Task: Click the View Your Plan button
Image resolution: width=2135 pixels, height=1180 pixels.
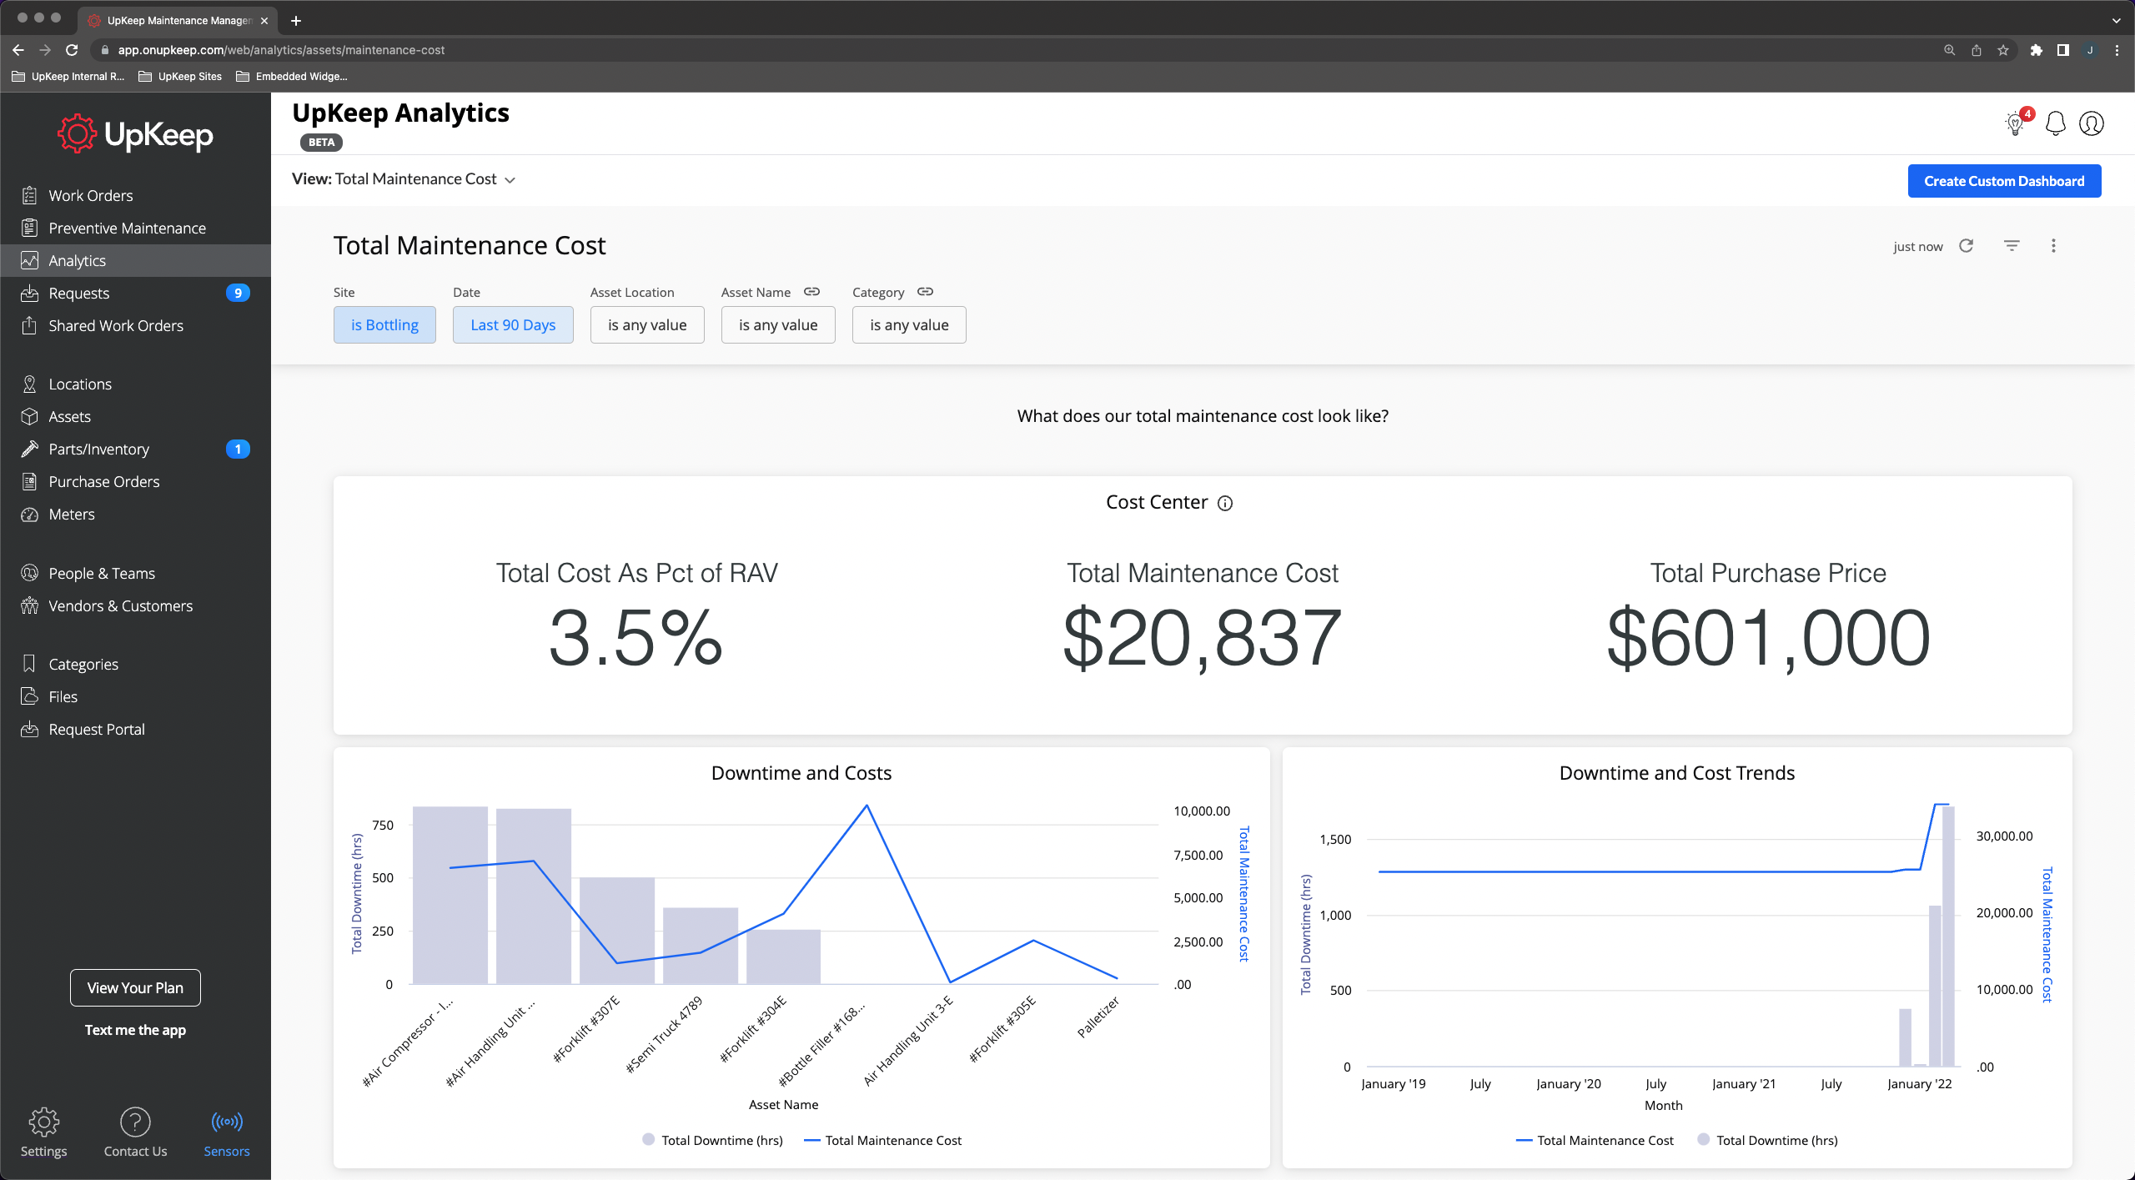Action: 134,987
